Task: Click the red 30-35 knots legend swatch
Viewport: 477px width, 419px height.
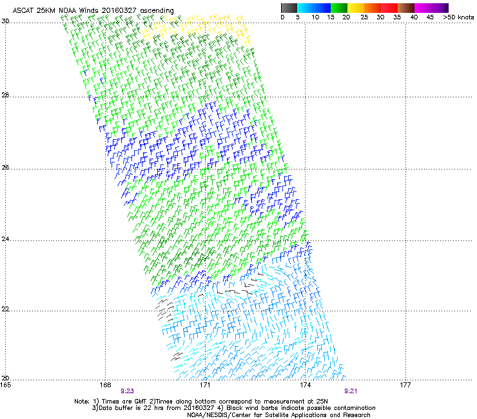Action: click(389, 8)
